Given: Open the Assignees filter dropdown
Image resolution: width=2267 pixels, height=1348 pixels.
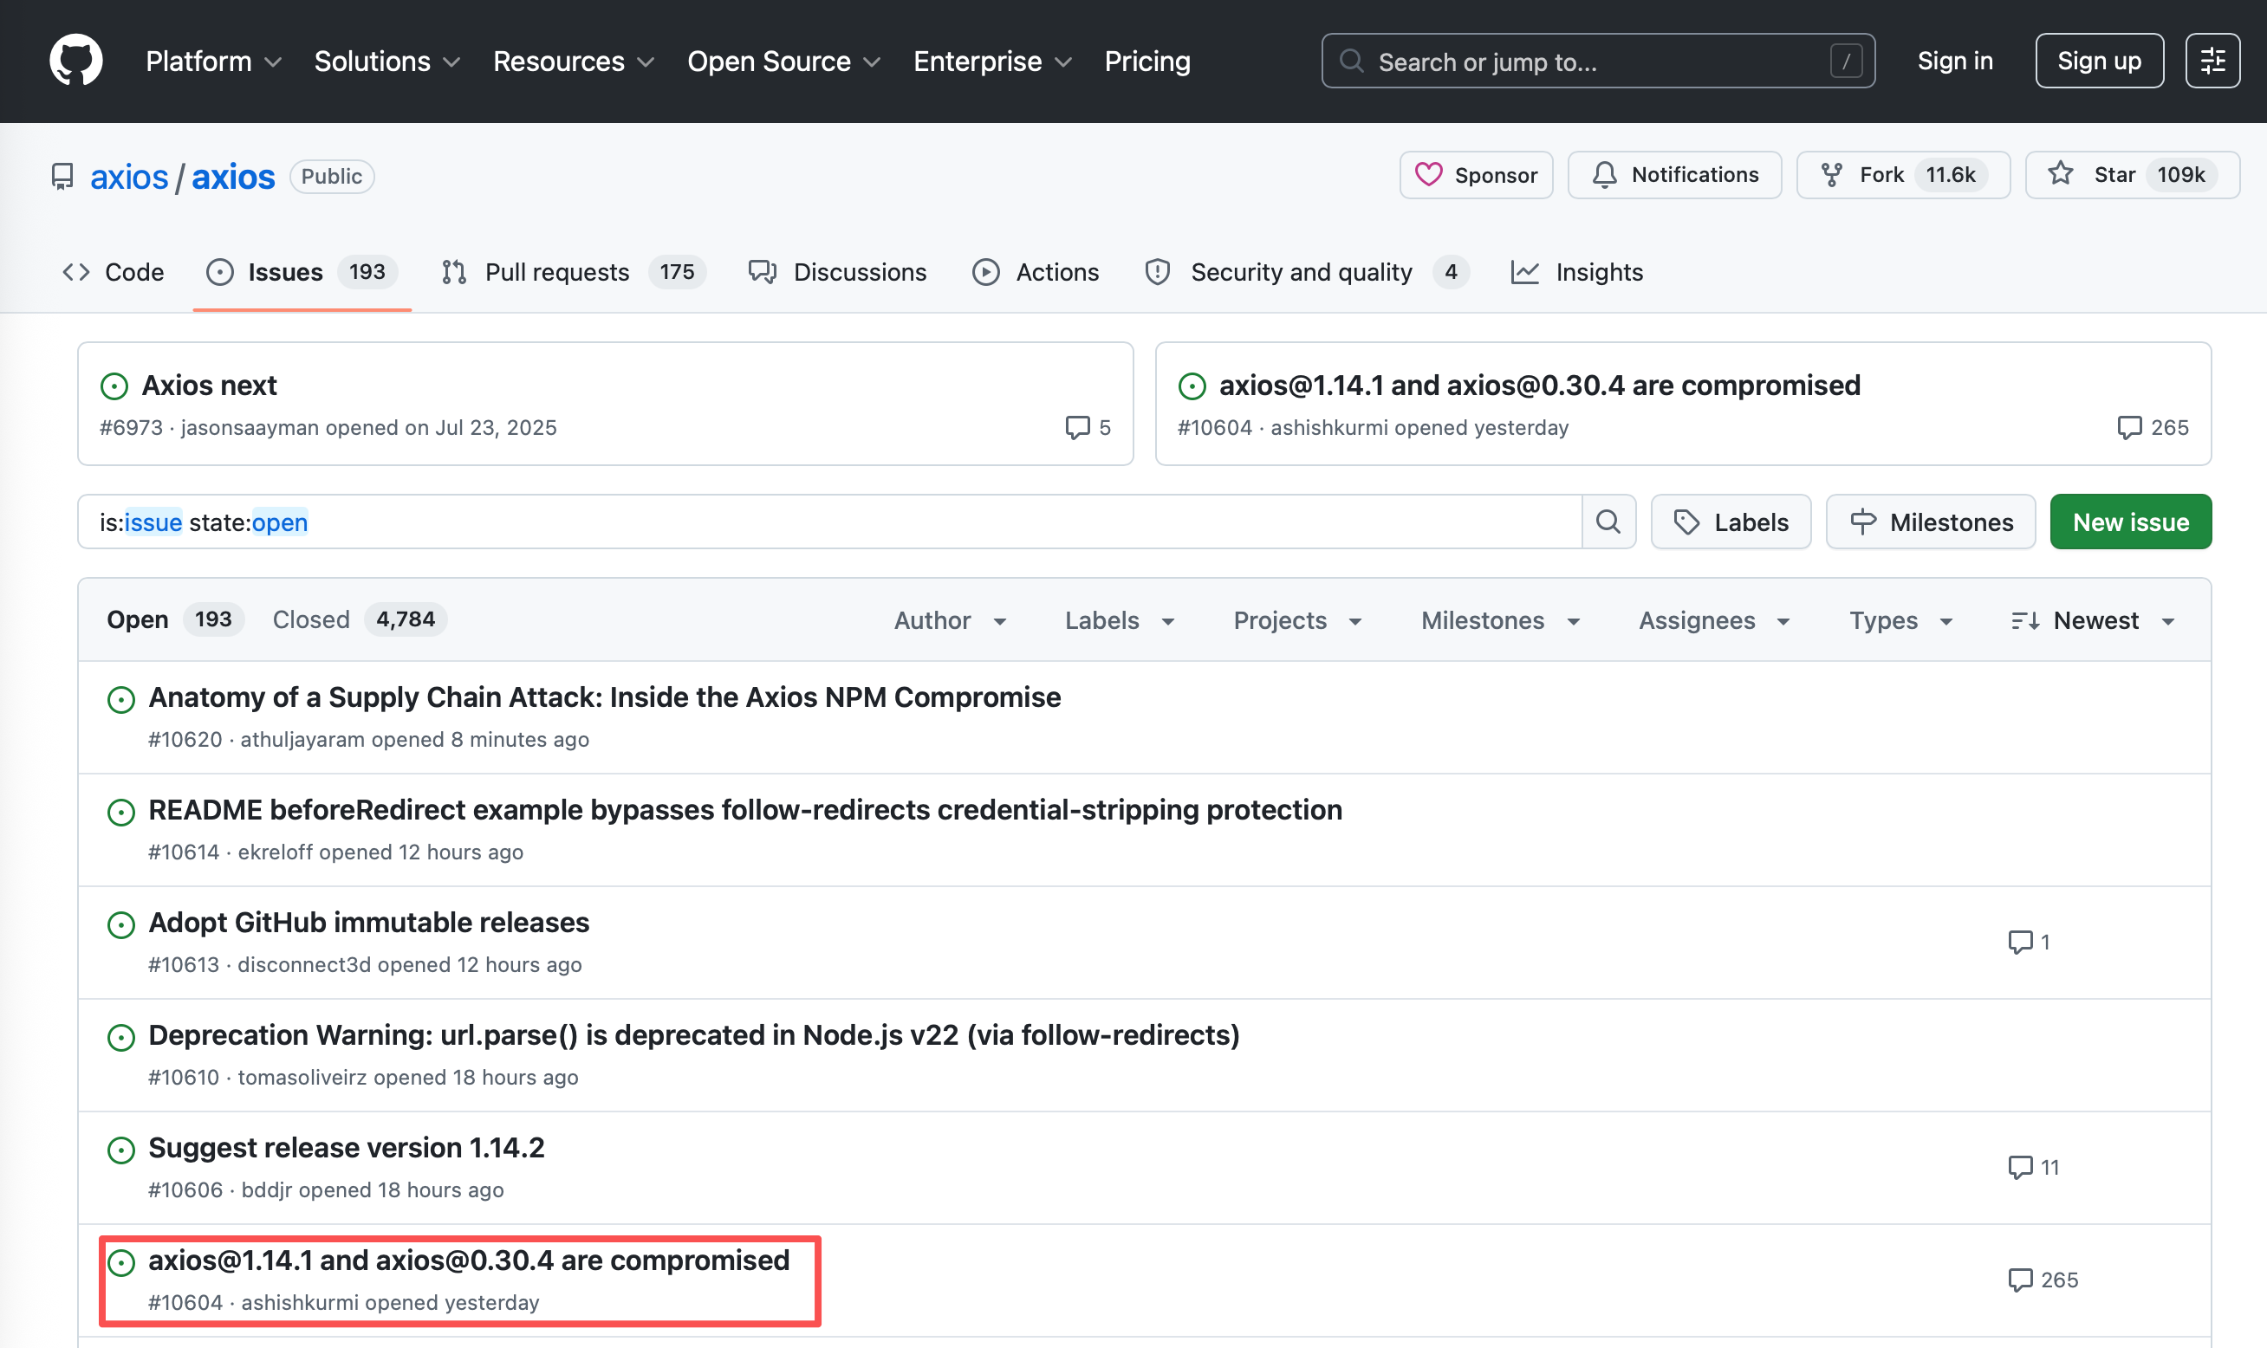Looking at the screenshot, I should pyautogui.click(x=1713, y=620).
